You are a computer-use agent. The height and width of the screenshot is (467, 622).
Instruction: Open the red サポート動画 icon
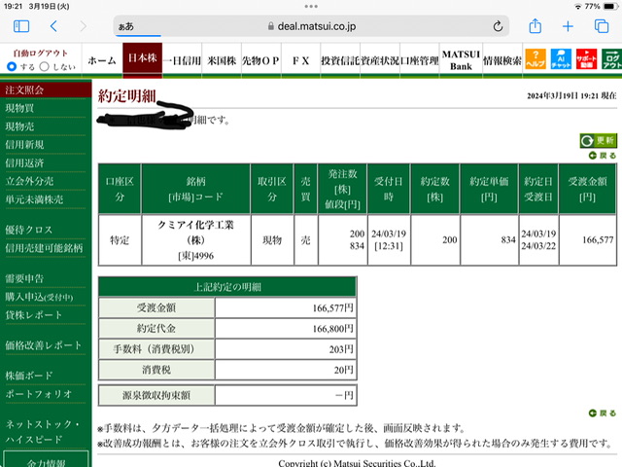[x=586, y=59]
